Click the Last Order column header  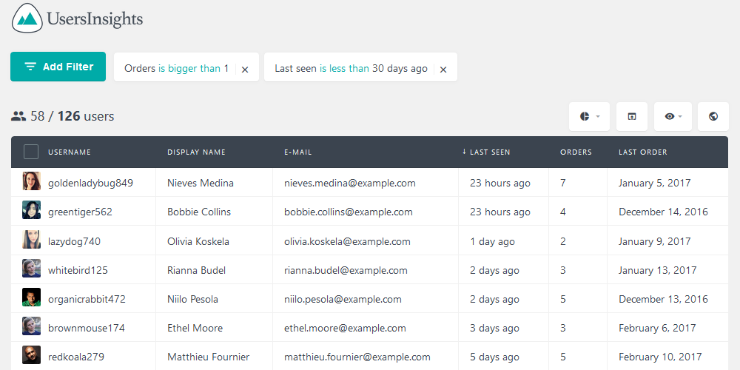coord(642,152)
